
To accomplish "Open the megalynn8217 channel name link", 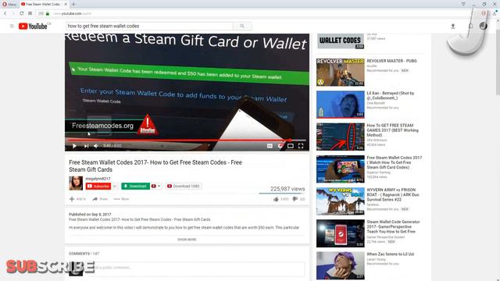I will [x=98, y=179].
